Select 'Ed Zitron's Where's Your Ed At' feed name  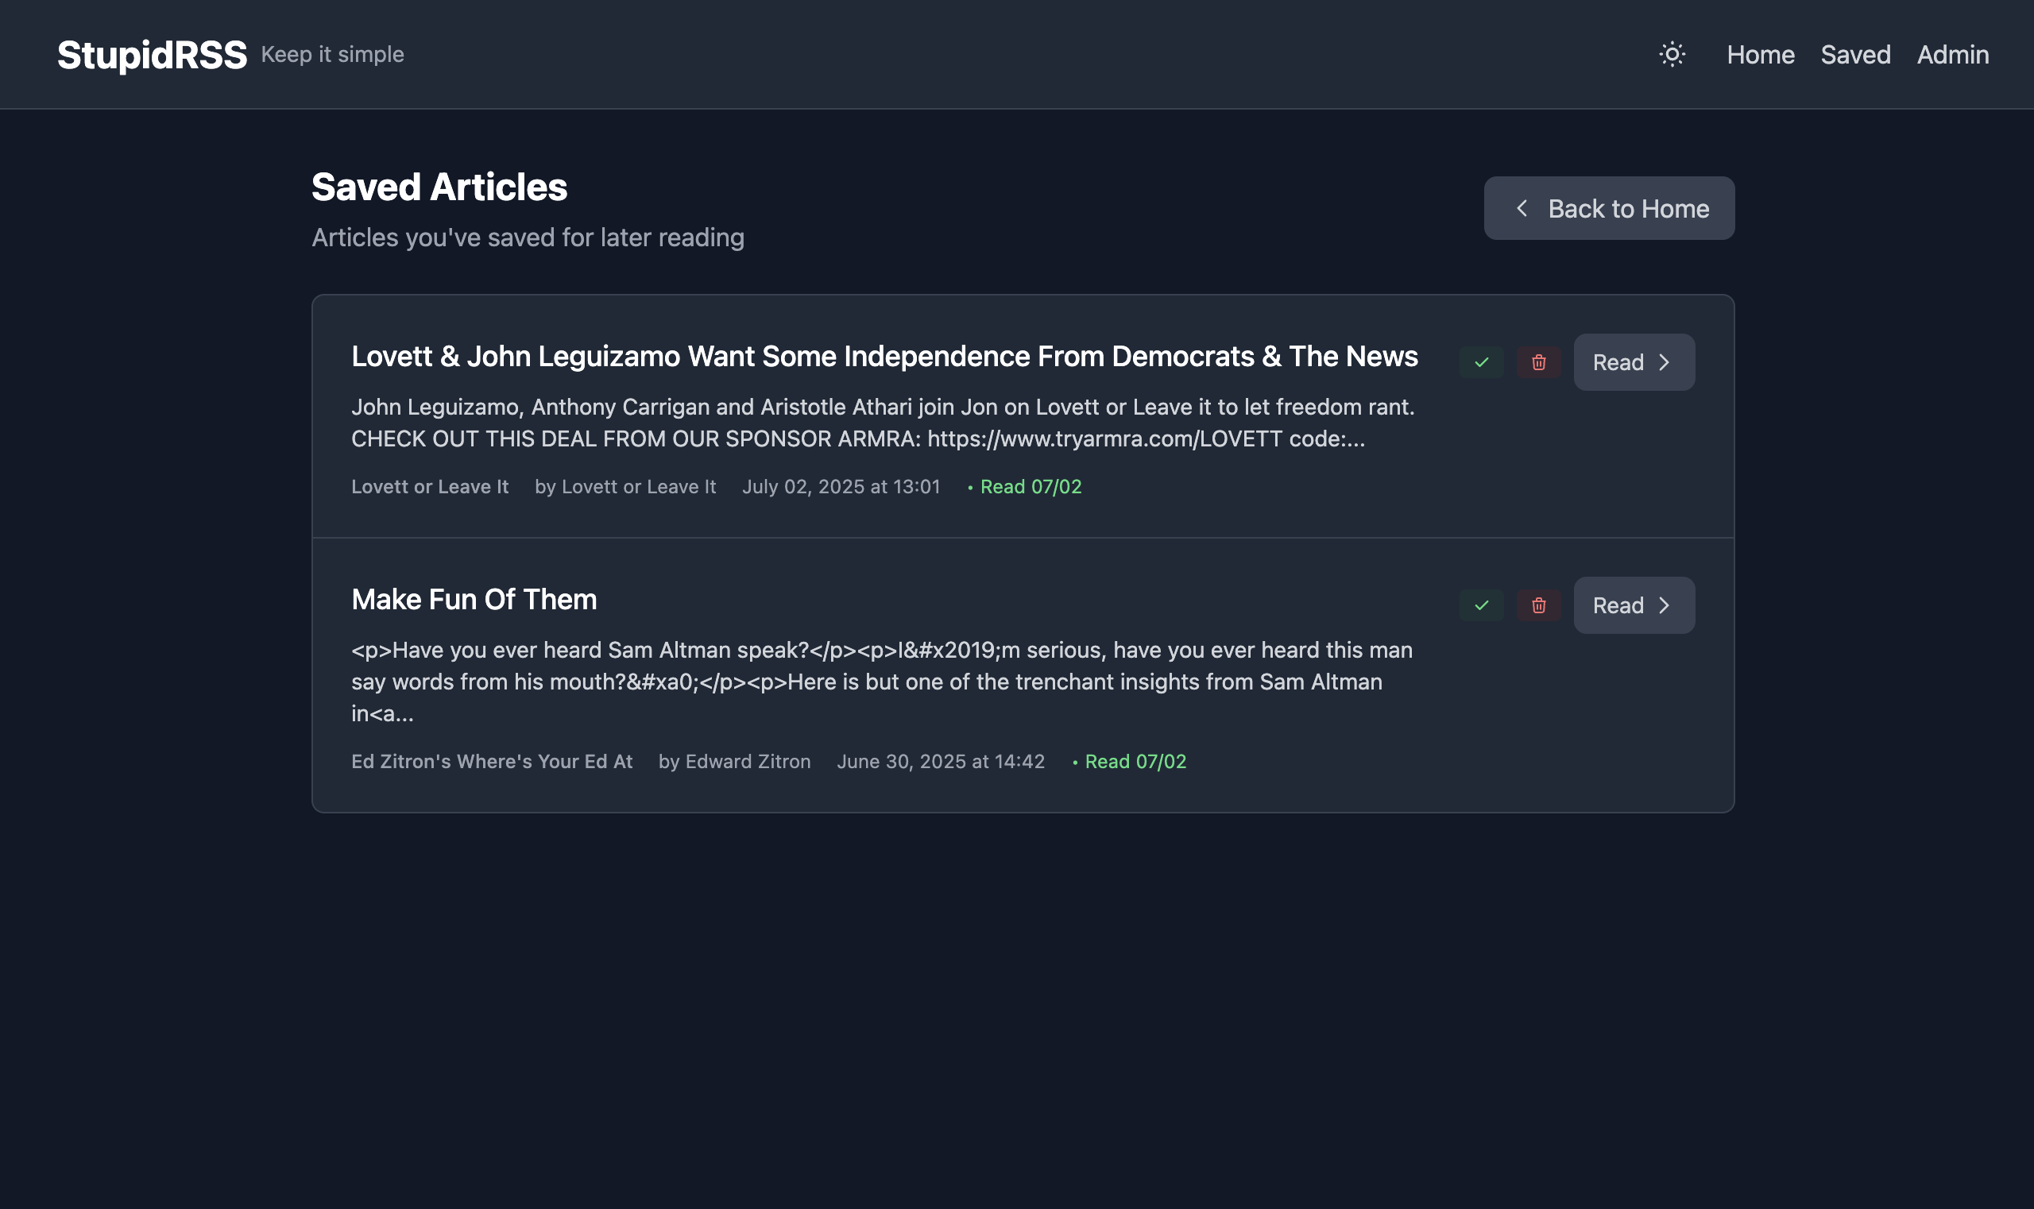click(491, 762)
